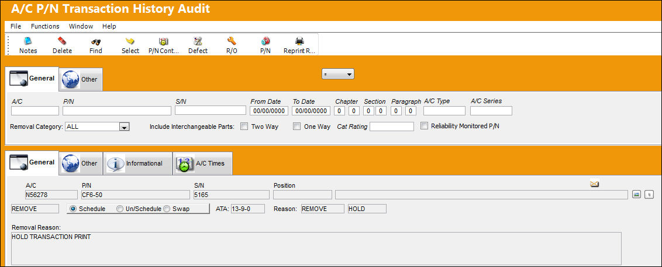Screen dimensions: 662x267
Task: Click the first Paragraph digit field
Action: coord(396,111)
